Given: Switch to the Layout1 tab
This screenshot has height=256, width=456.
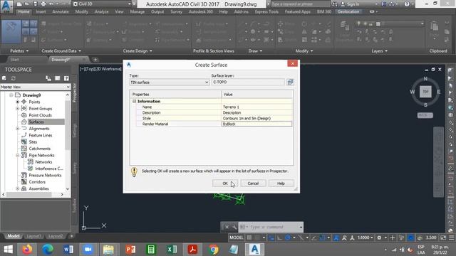Looking at the screenshot, I should tap(33, 236).
